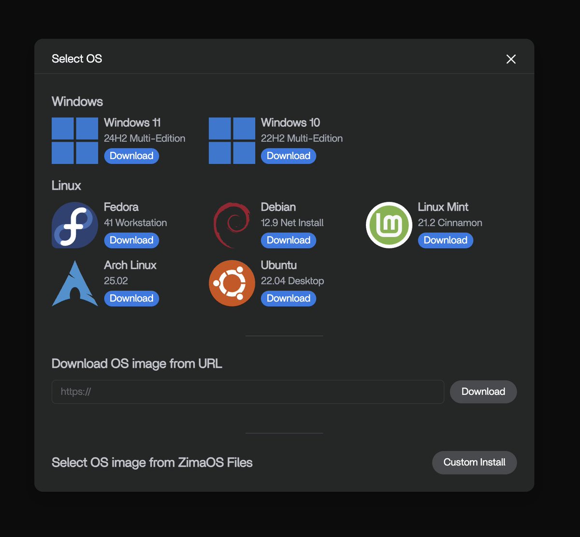Click the Debian swirl logo

click(232, 225)
